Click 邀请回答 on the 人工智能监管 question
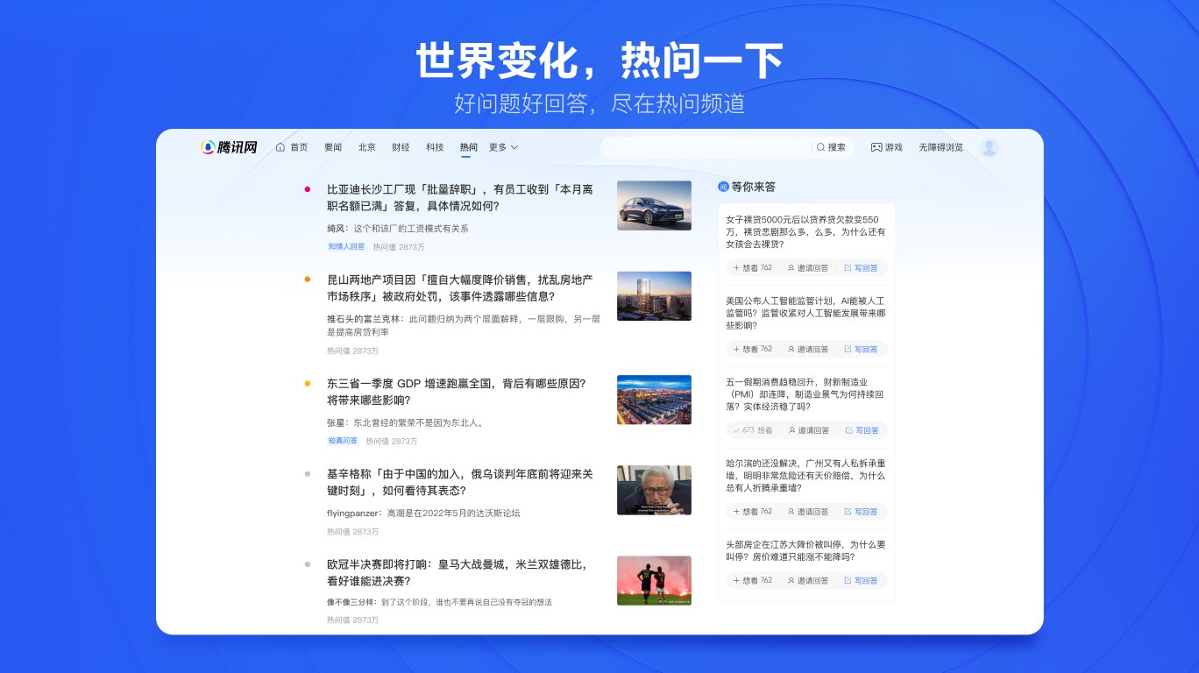Viewport: 1199px width, 673px height. (x=808, y=349)
